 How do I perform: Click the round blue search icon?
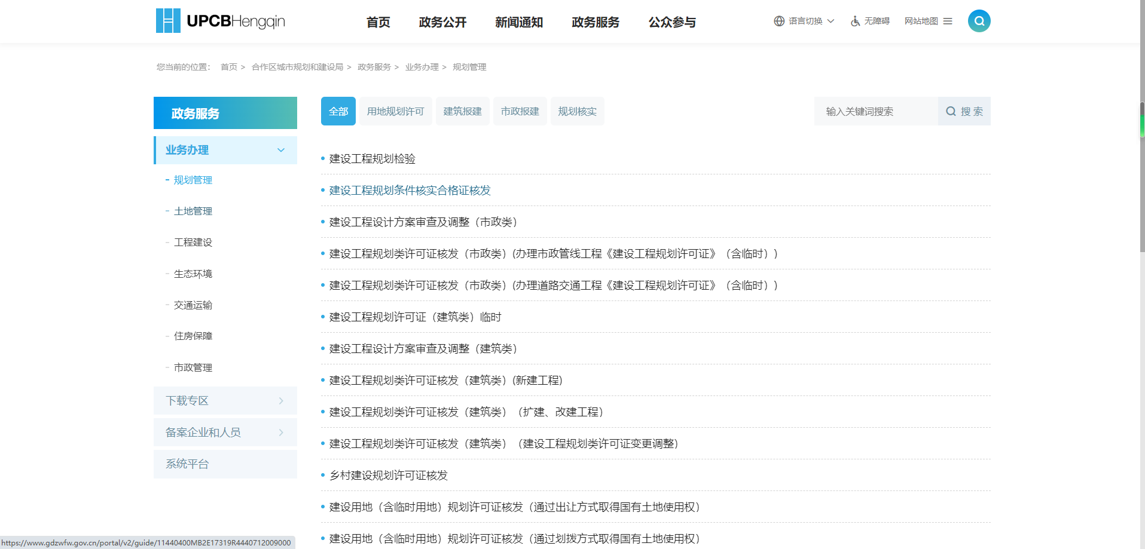click(979, 21)
